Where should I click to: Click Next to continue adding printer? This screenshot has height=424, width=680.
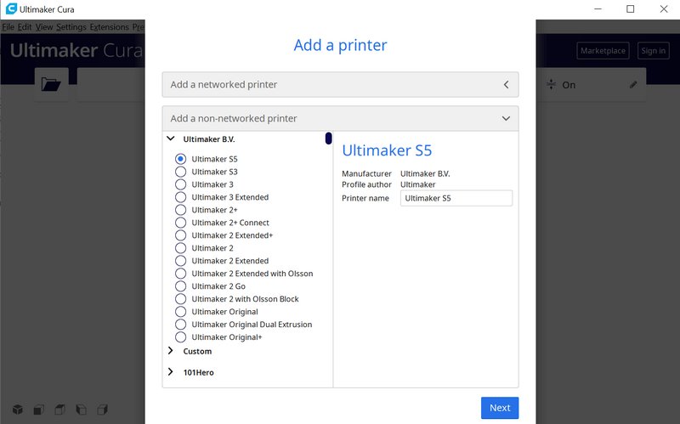pos(500,408)
